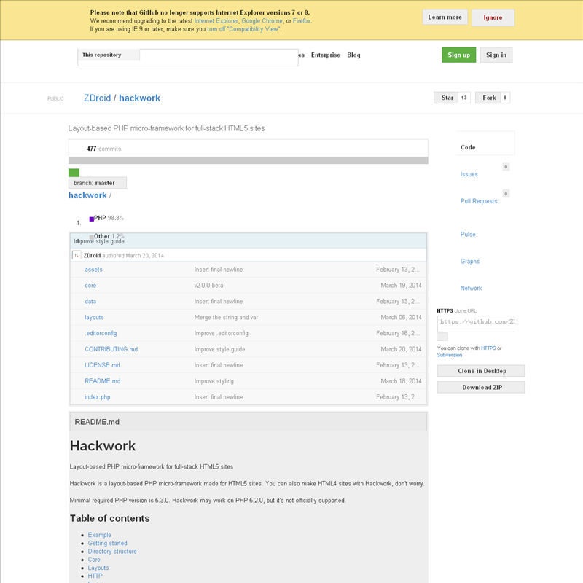Jump to Directory structure section
Viewport: 583px width, 583px height.
click(112, 552)
